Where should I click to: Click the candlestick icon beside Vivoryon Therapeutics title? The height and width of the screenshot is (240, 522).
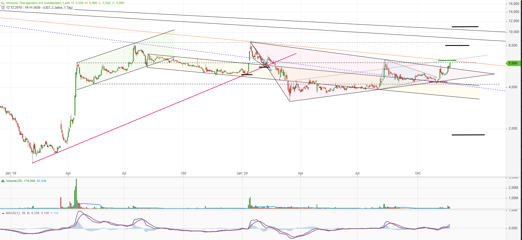3,3
